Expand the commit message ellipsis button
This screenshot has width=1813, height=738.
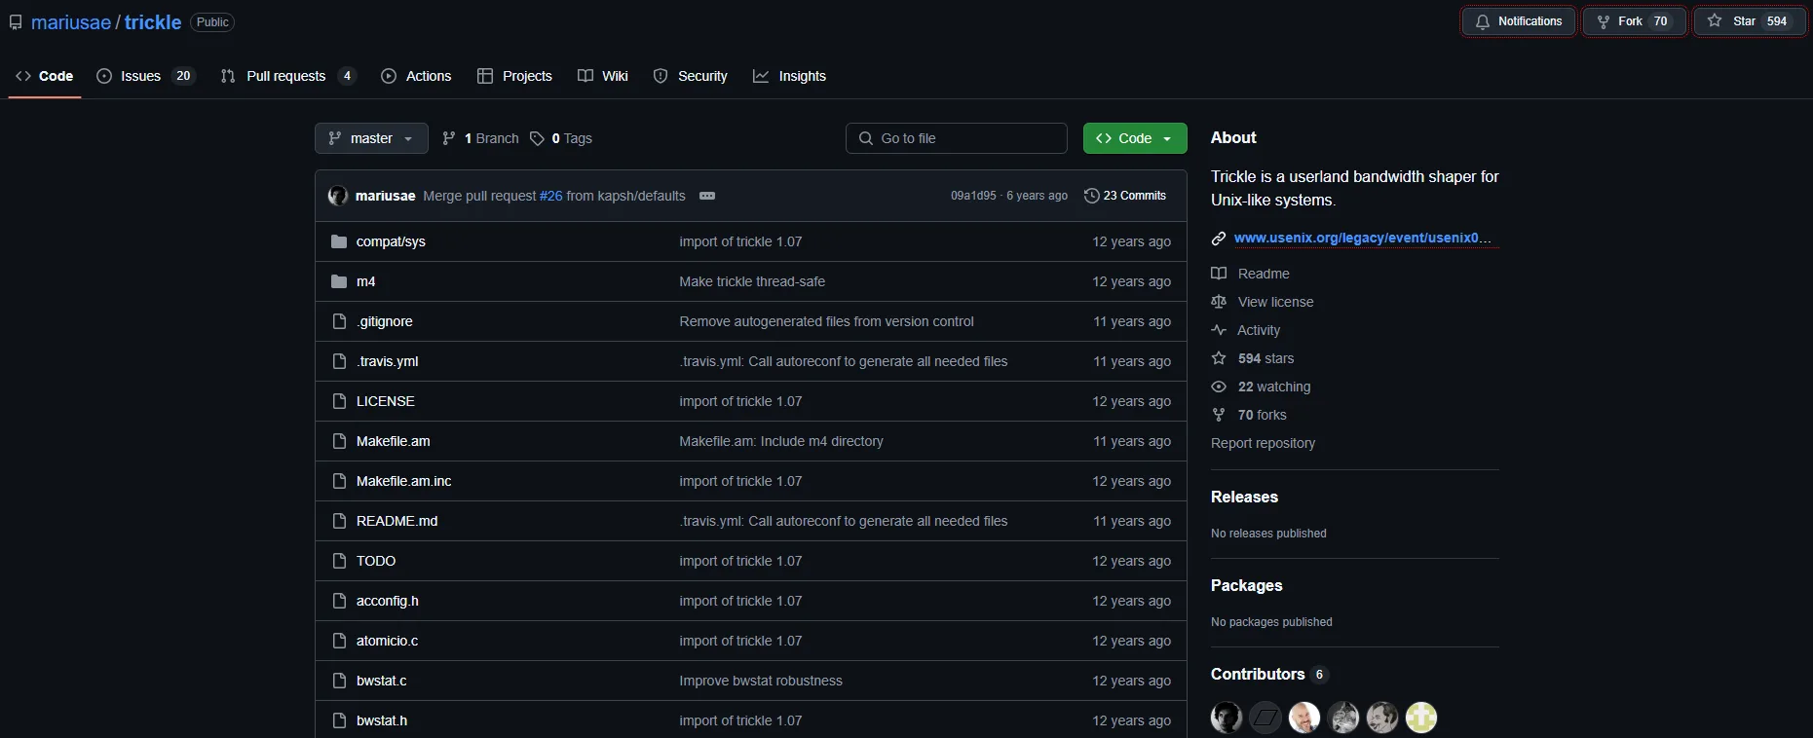click(x=707, y=196)
